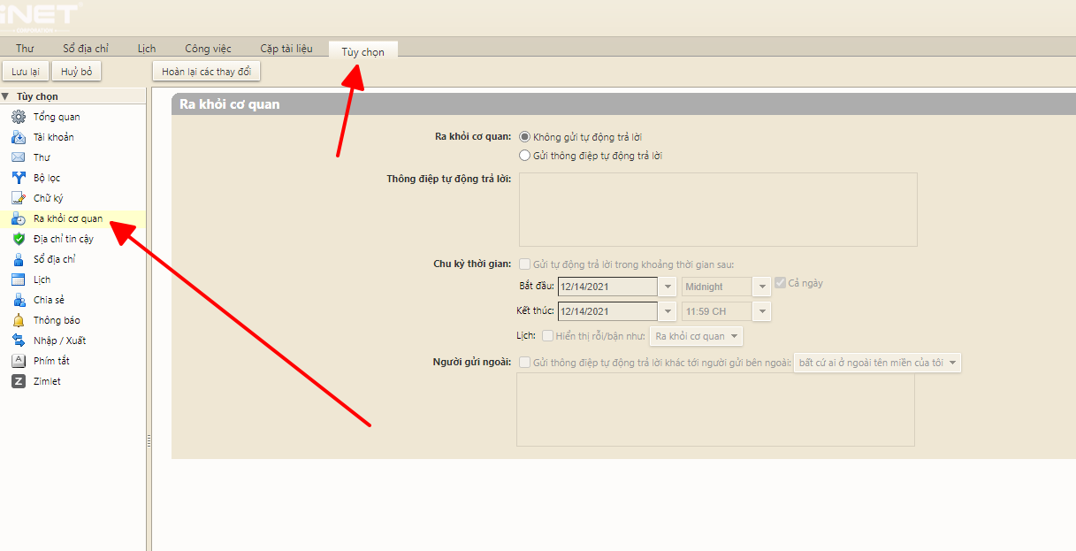The width and height of the screenshot is (1076, 551).
Task: Click the Tổng quan gear icon
Action: coord(18,117)
